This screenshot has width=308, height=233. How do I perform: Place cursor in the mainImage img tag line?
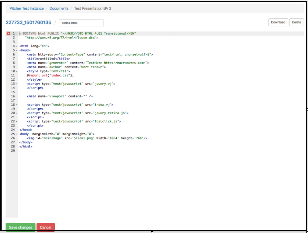87,138
